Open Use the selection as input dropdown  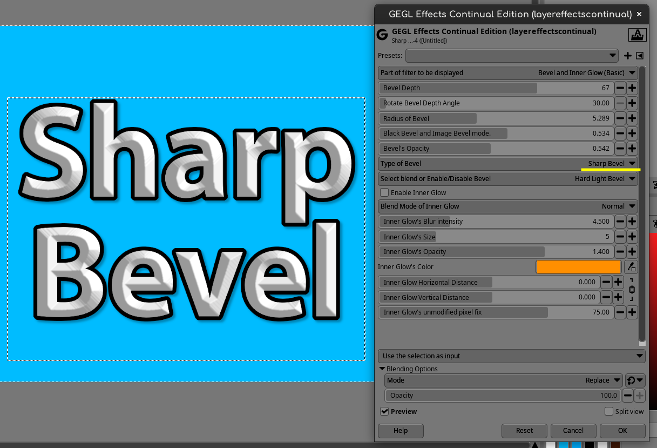coord(512,356)
